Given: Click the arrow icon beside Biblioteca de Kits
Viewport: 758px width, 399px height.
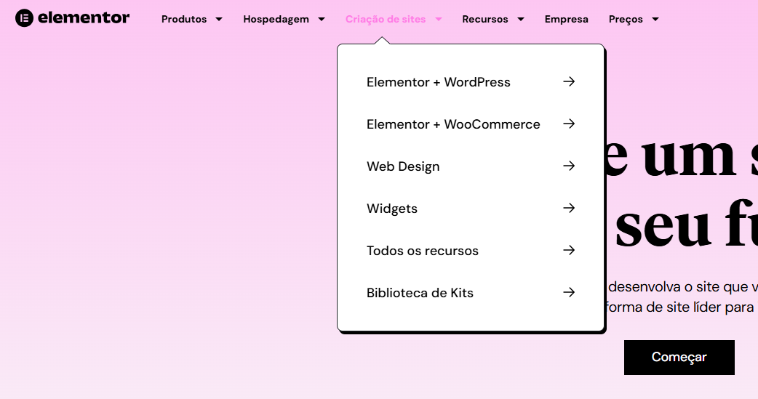Looking at the screenshot, I should pyautogui.click(x=569, y=292).
